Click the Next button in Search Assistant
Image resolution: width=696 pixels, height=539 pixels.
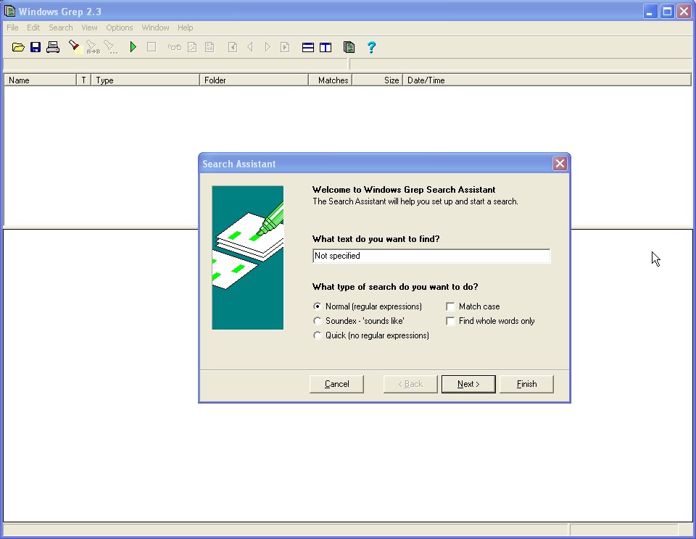click(x=468, y=384)
